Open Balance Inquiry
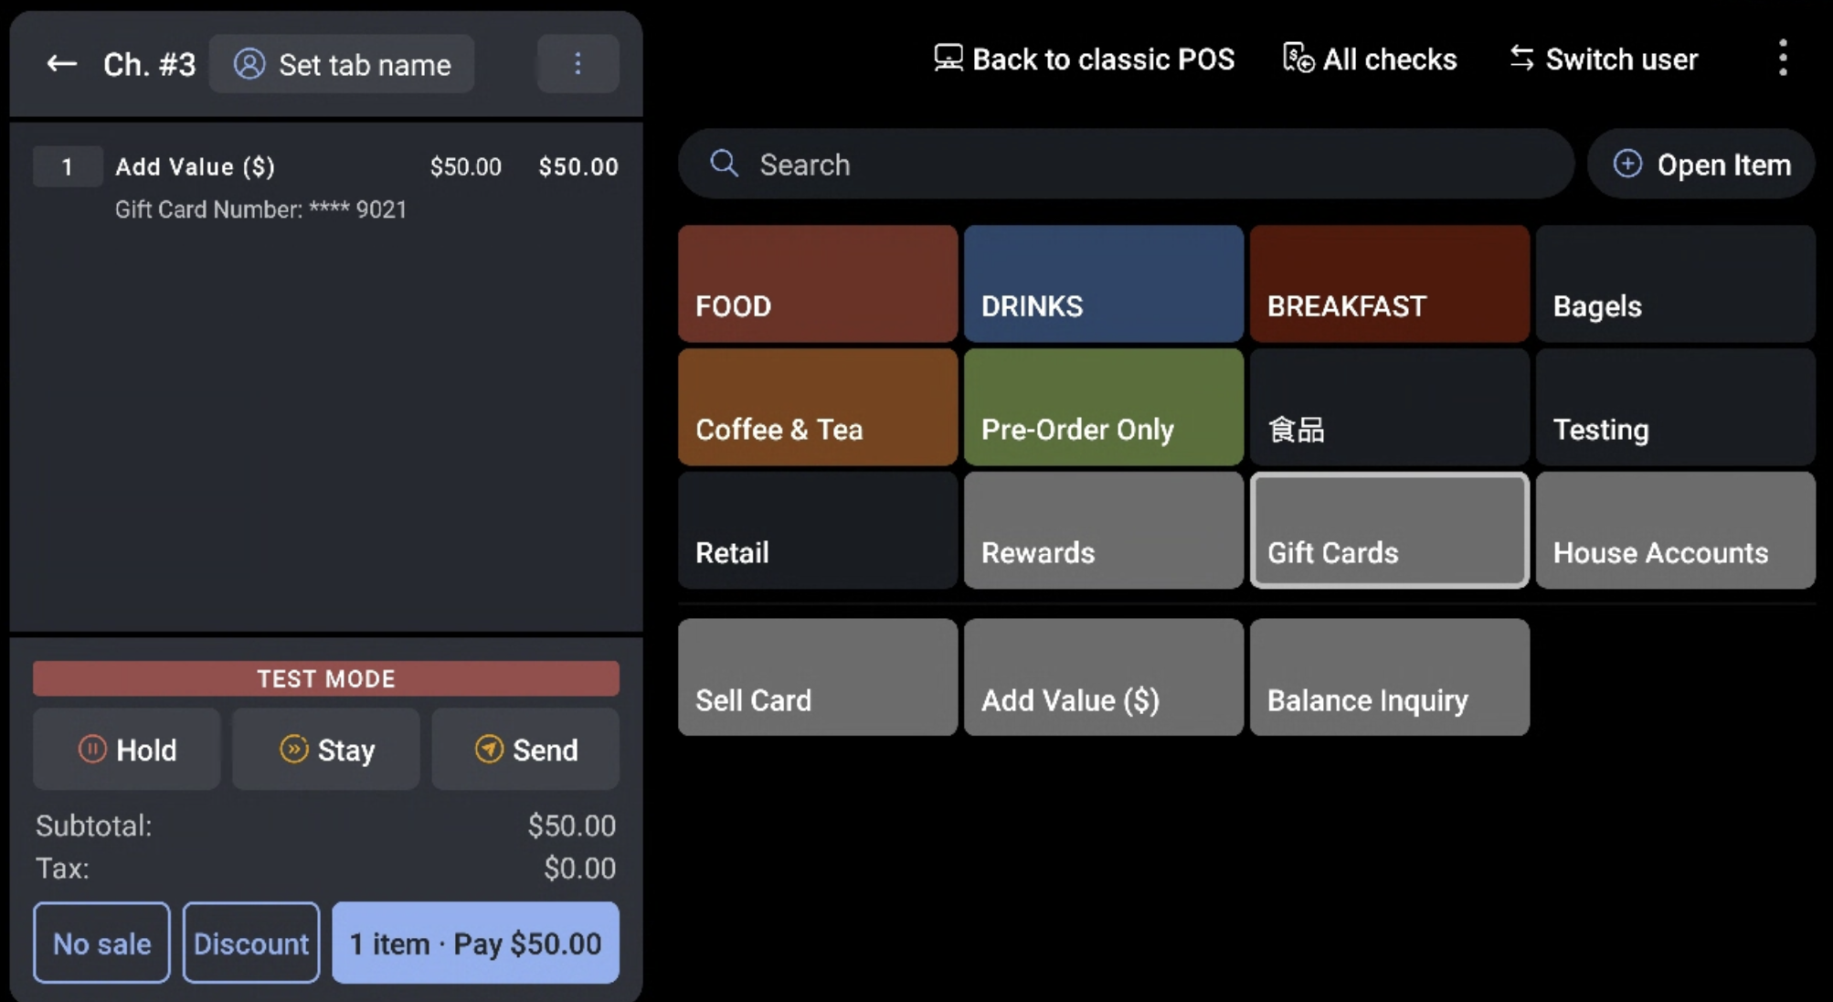The image size is (1833, 1002). point(1389,677)
